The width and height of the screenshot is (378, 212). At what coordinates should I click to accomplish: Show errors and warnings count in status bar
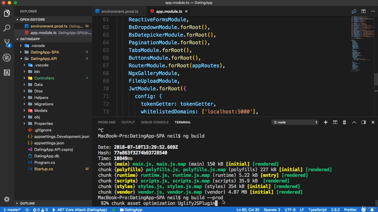(x=40, y=210)
